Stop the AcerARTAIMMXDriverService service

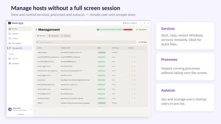pos(132,57)
